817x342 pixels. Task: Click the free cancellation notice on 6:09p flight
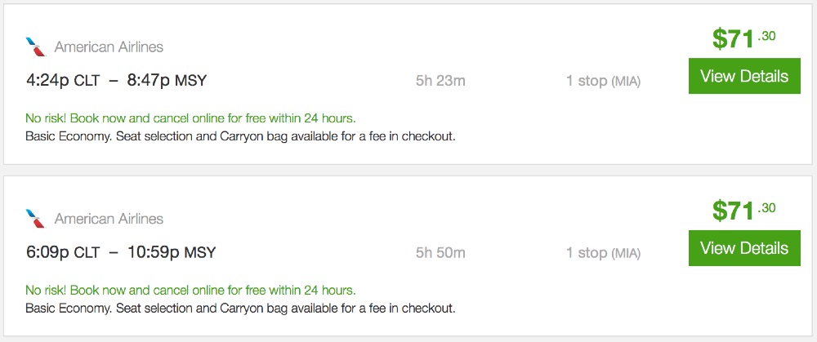(x=190, y=290)
